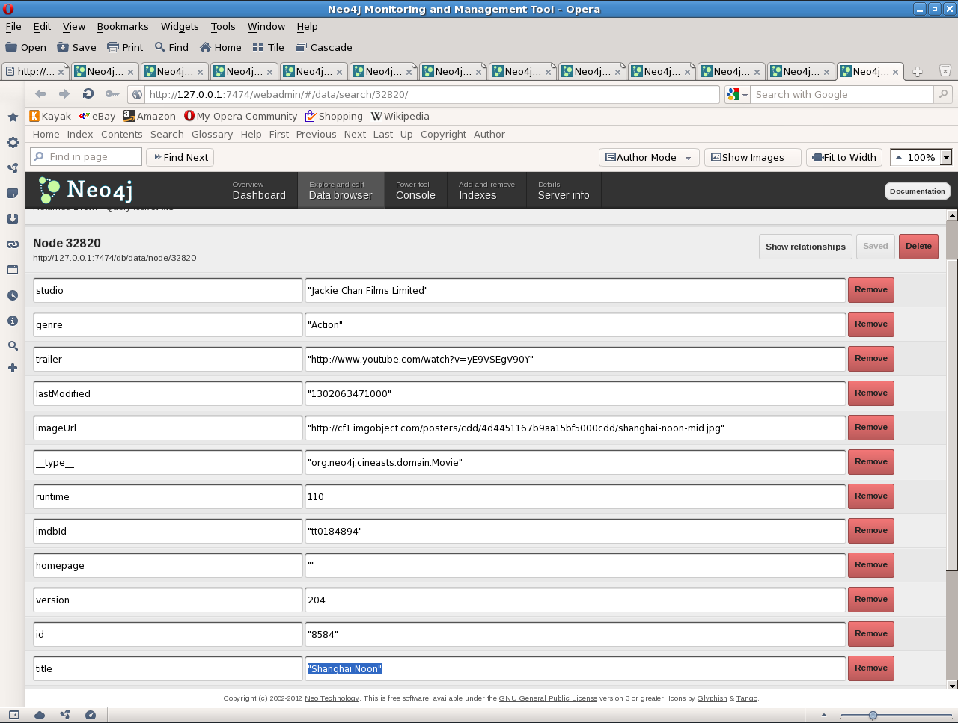
Task: Click the Notes panel icon in sidebar
Action: (13, 194)
